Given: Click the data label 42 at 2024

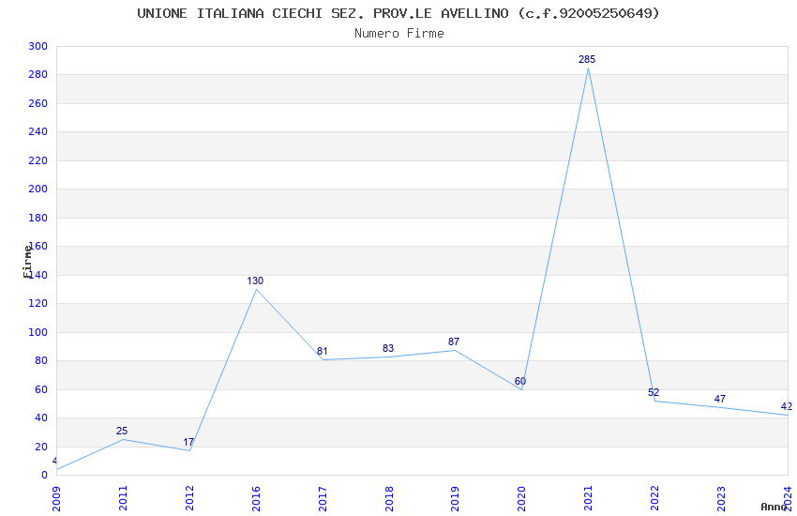Looking at the screenshot, I should [787, 406].
